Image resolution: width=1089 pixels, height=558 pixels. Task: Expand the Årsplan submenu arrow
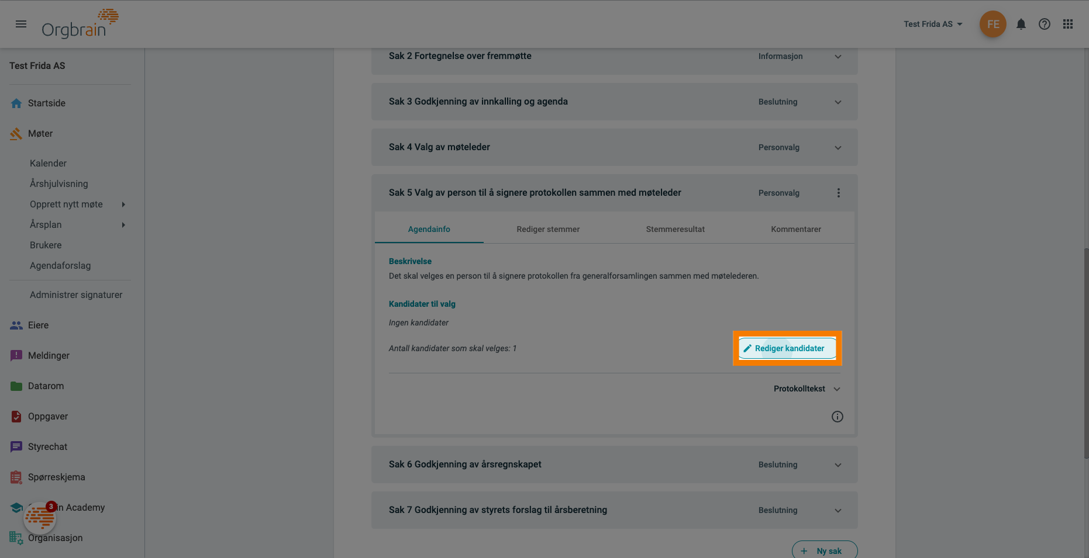click(x=123, y=225)
